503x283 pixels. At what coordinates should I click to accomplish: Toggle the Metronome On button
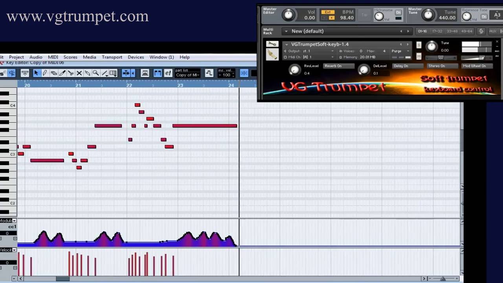[398, 13]
